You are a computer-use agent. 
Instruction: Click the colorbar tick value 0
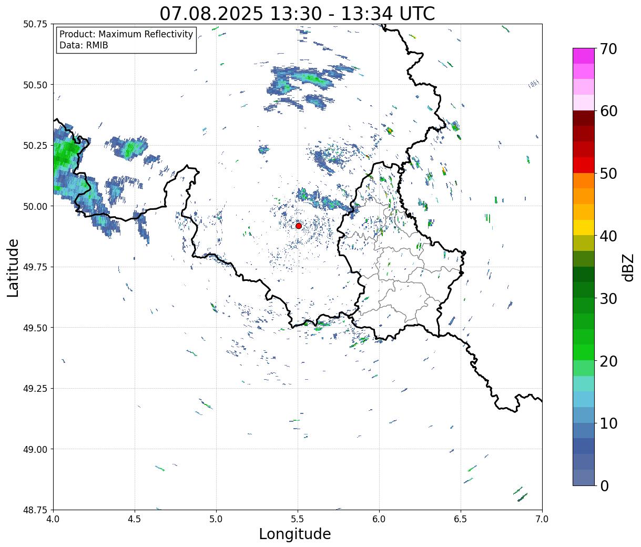tap(604, 485)
